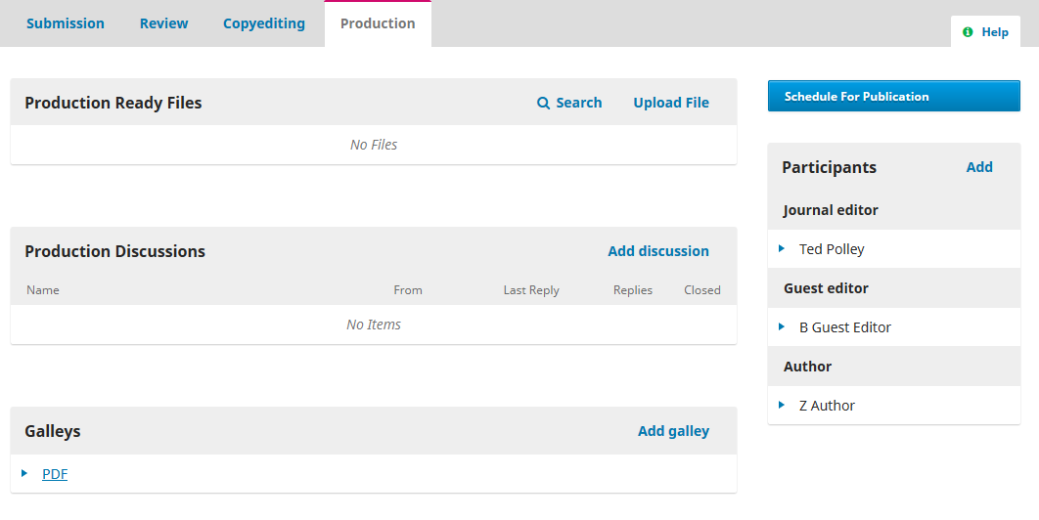This screenshot has height=520, width=1039.
Task: Open the Help panel
Action: click(x=985, y=32)
